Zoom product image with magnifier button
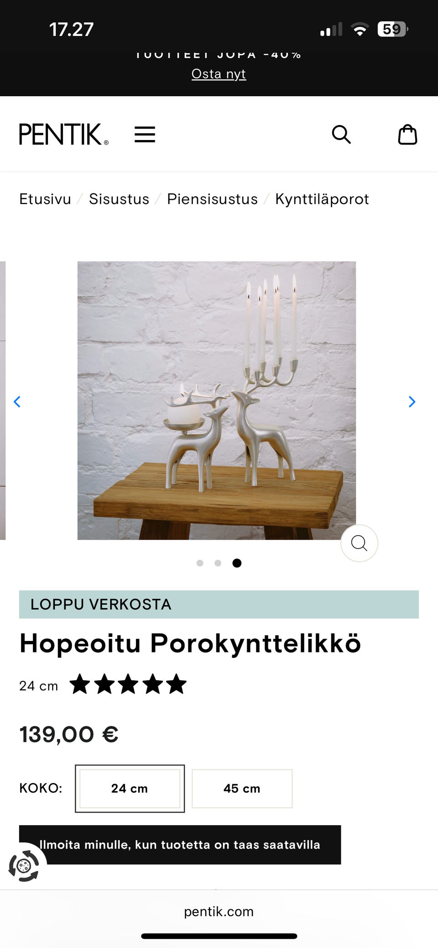The height and width of the screenshot is (948, 438). tap(359, 543)
